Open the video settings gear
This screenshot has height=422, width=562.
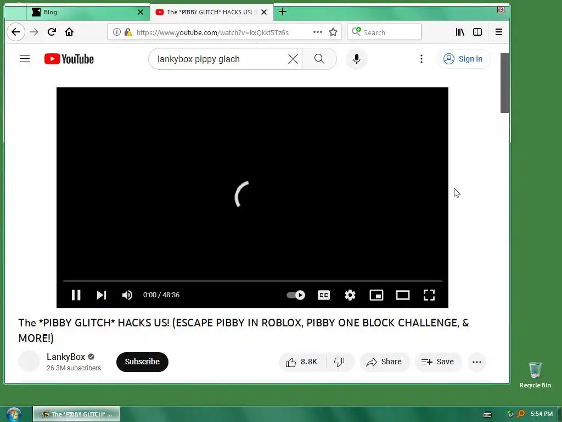pos(350,295)
